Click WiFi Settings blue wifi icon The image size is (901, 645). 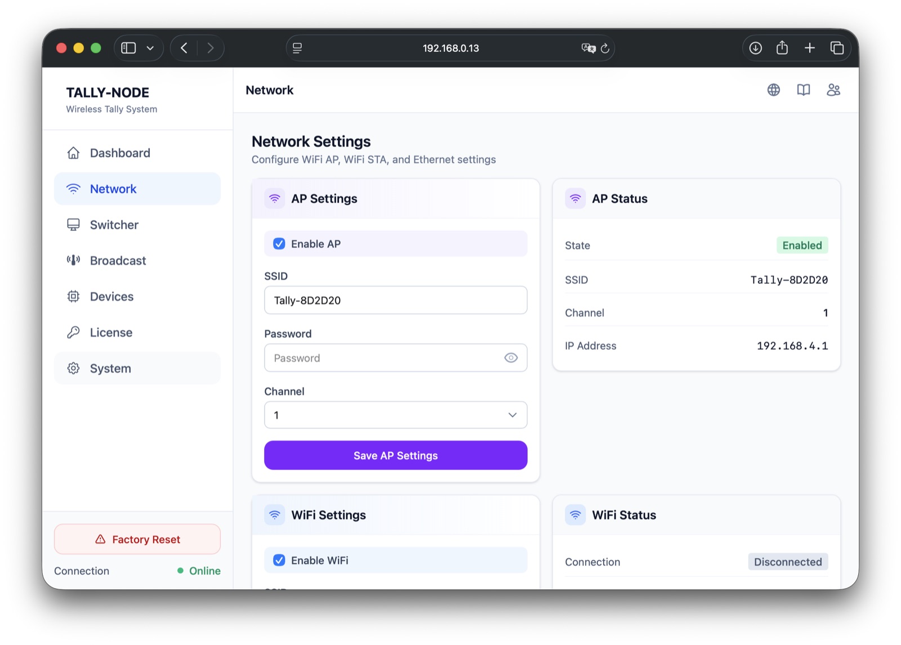(x=275, y=515)
